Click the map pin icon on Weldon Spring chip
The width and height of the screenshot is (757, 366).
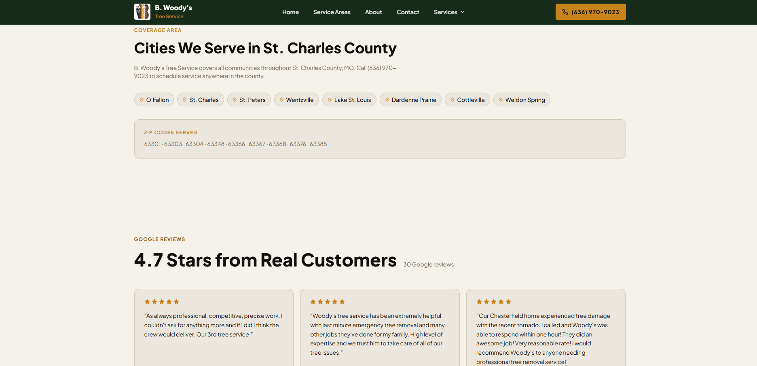501,99
